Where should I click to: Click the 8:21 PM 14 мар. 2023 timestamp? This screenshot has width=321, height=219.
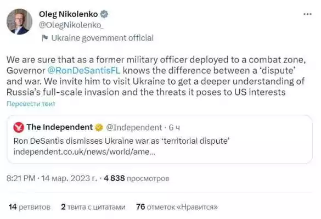click(x=52, y=178)
